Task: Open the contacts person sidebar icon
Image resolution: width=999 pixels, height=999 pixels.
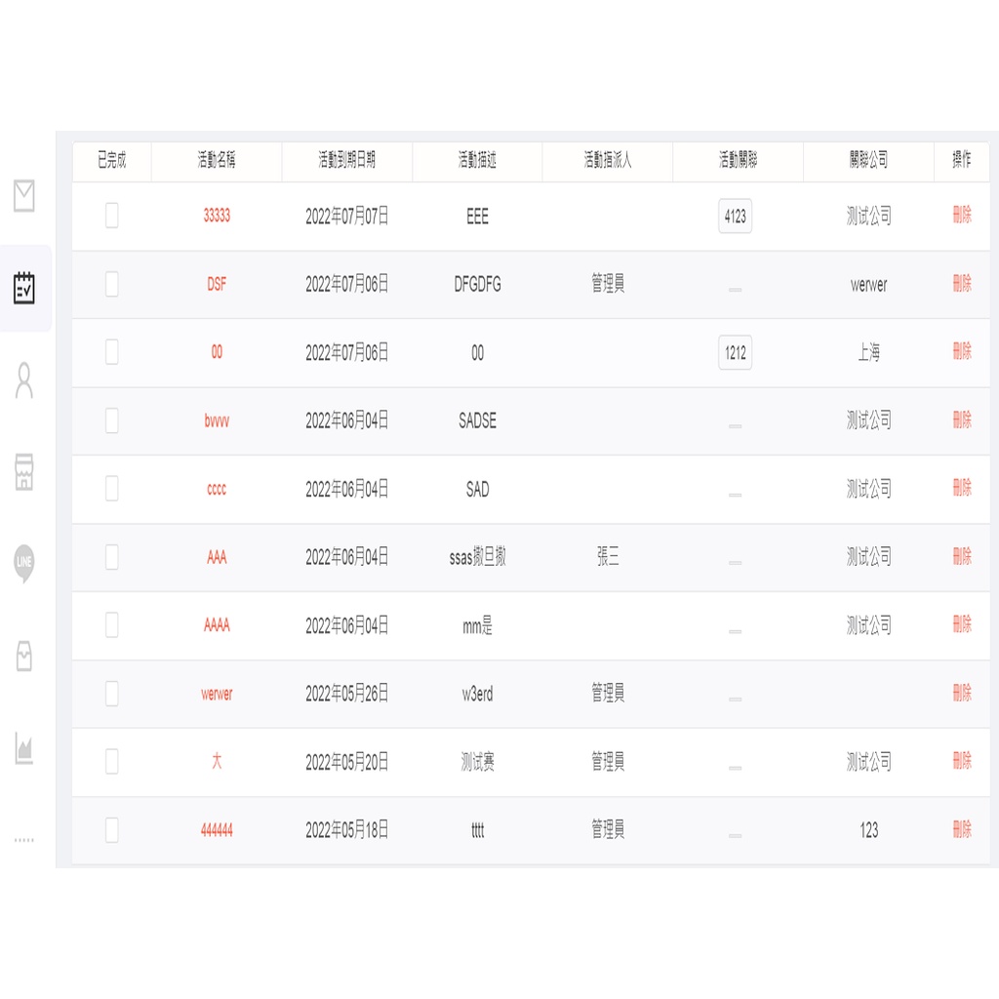Action: pyautogui.click(x=24, y=380)
